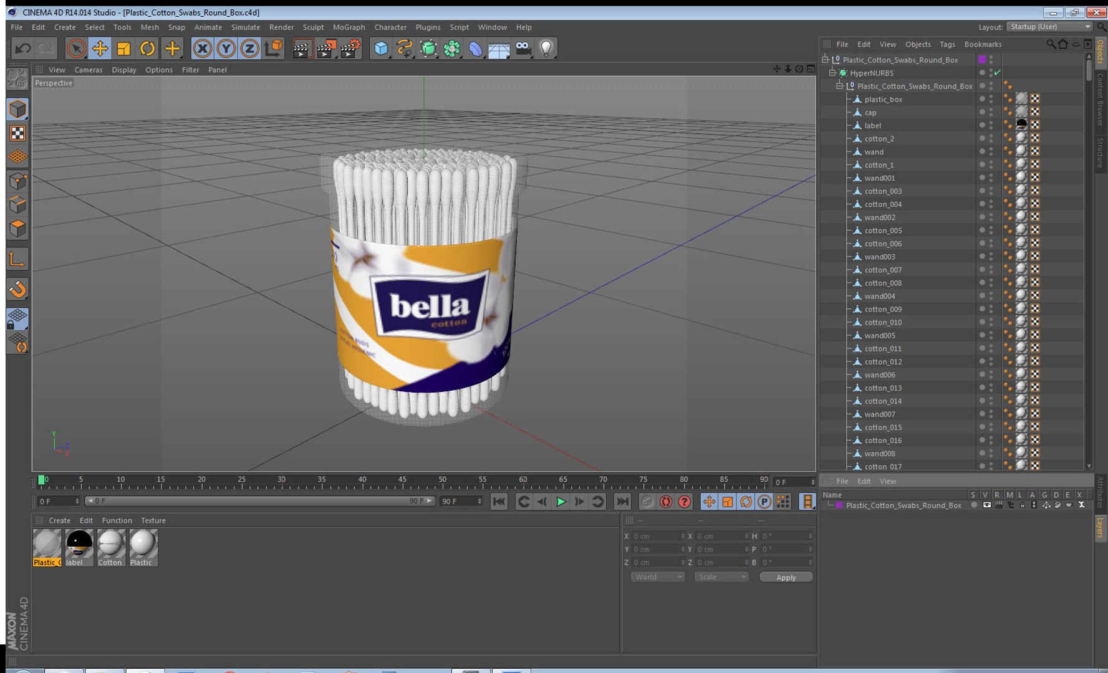Click the Record Active Objects button
Screen dimensions: 1108x673
(x=647, y=501)
